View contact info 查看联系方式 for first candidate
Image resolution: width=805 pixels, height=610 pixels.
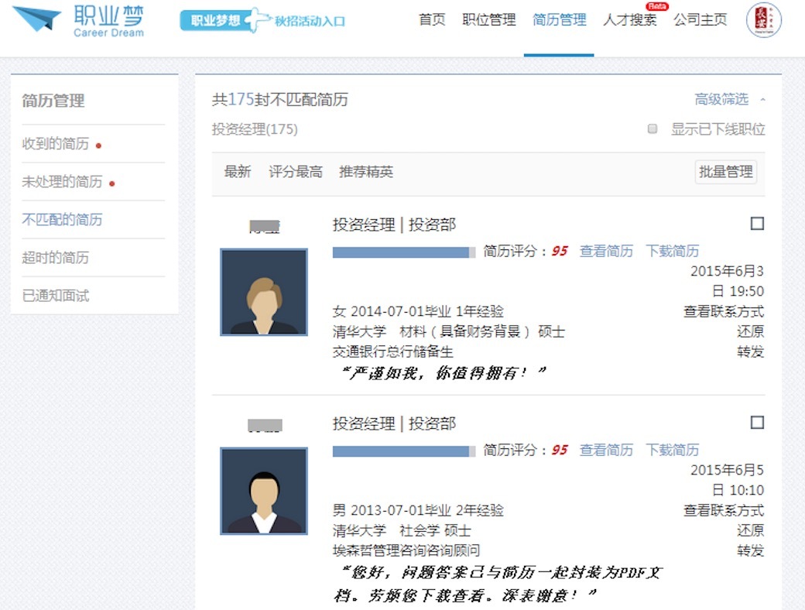pyautogui.click(x=723, y=312)
